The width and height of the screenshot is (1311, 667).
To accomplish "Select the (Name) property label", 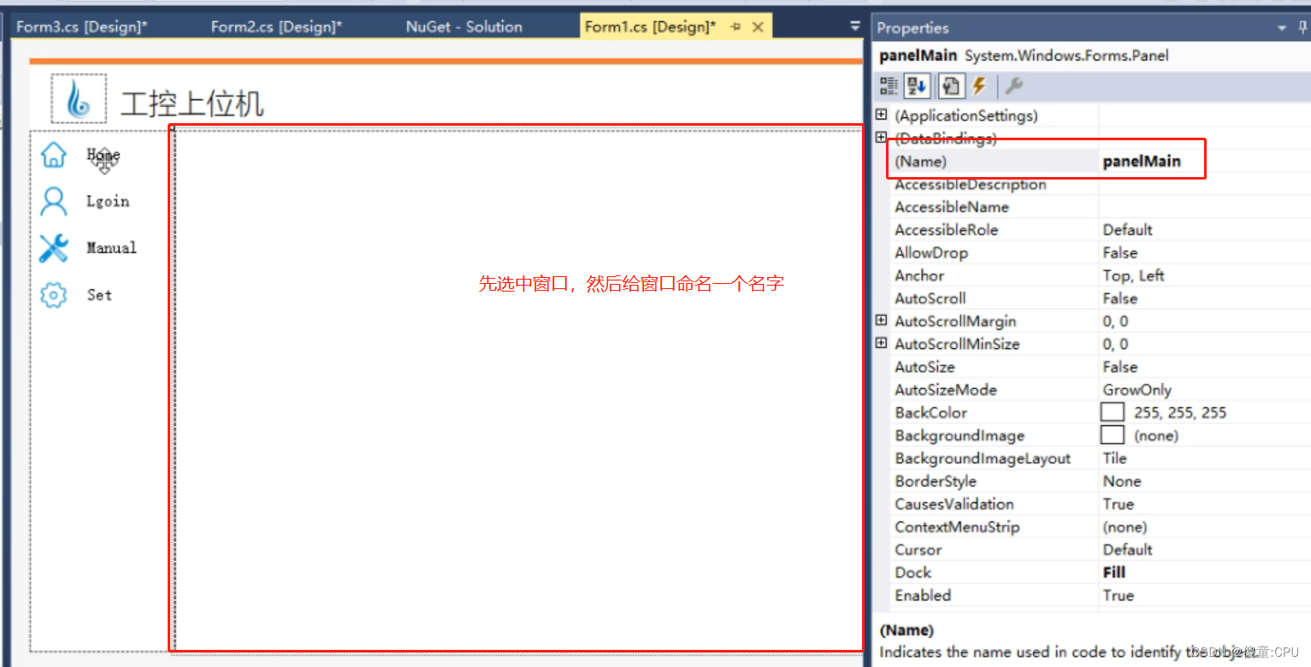I will 920,161.
